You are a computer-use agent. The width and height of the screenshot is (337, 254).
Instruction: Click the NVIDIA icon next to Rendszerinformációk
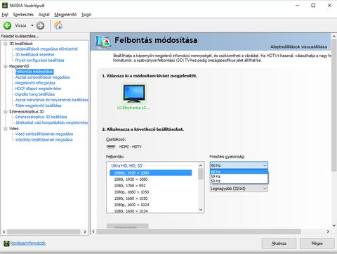click(x=6, y=243)
